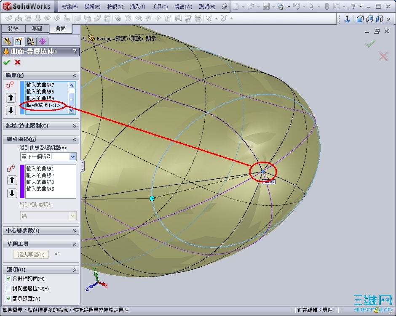
Task: Open the DimXpert crosshair tab icon
Action: coord(43,41)
